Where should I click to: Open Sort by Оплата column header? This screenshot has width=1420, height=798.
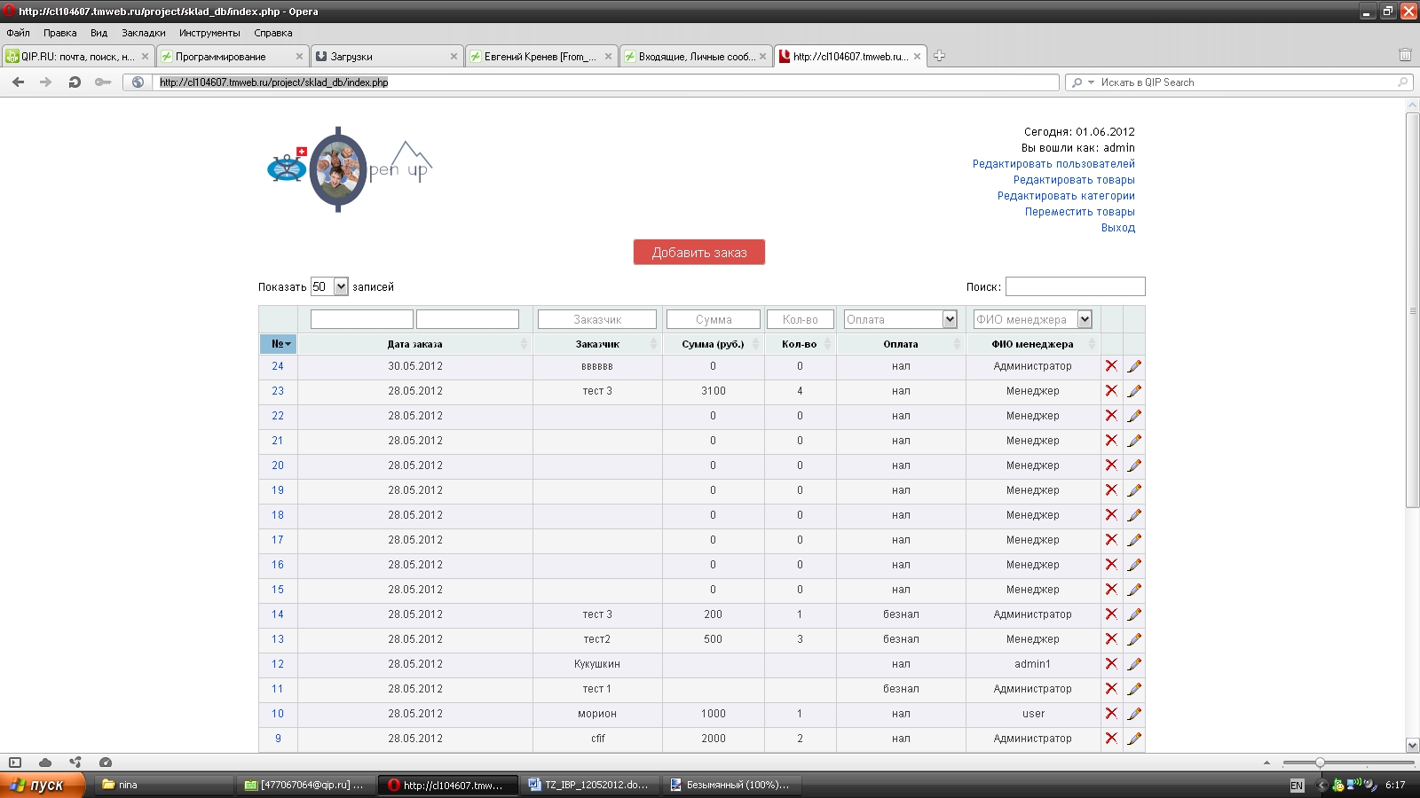(901, 343)
